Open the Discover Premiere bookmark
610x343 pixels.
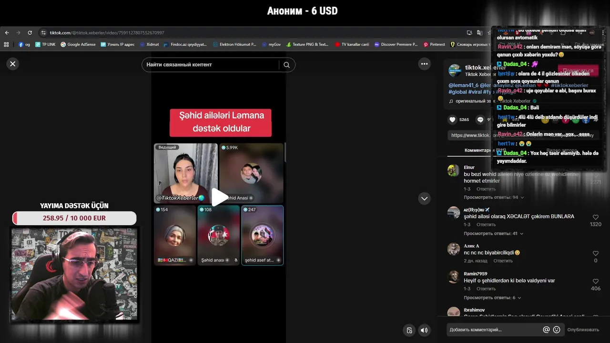tap(396, 44)
